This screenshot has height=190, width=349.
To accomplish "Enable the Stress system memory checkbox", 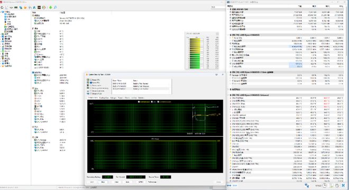I will pyautogui.click(x=91, y=88).
